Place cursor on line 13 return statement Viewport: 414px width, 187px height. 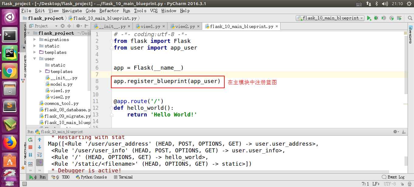162,115
